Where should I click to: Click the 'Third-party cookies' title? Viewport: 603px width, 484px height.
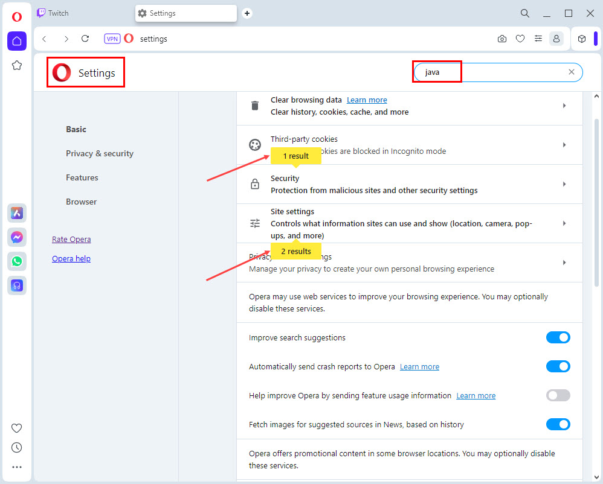pyautogui.click(x=304, y=139)
